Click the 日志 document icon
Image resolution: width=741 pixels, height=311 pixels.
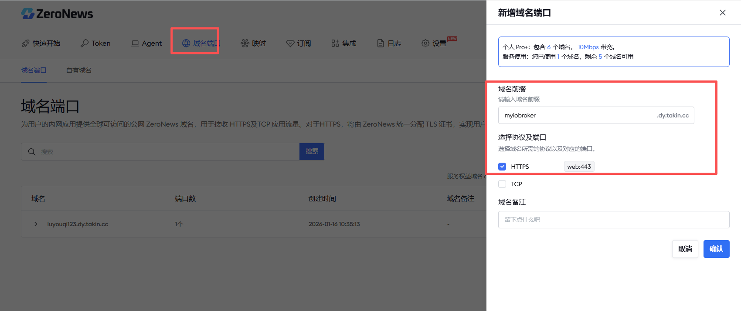(381, 43)
